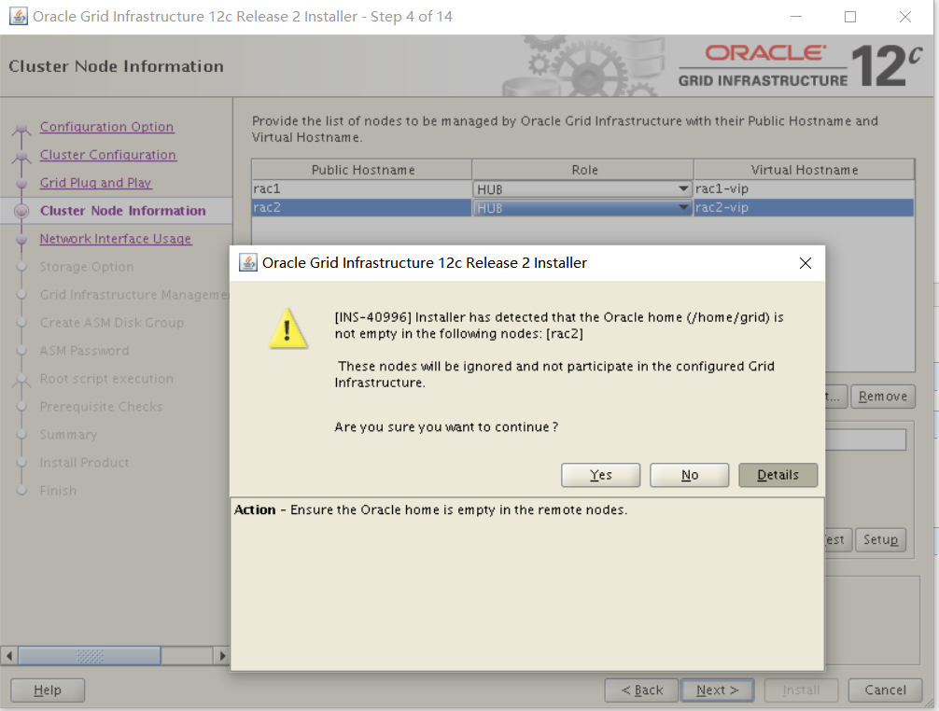Click the ASM Password step

[84, 351]
